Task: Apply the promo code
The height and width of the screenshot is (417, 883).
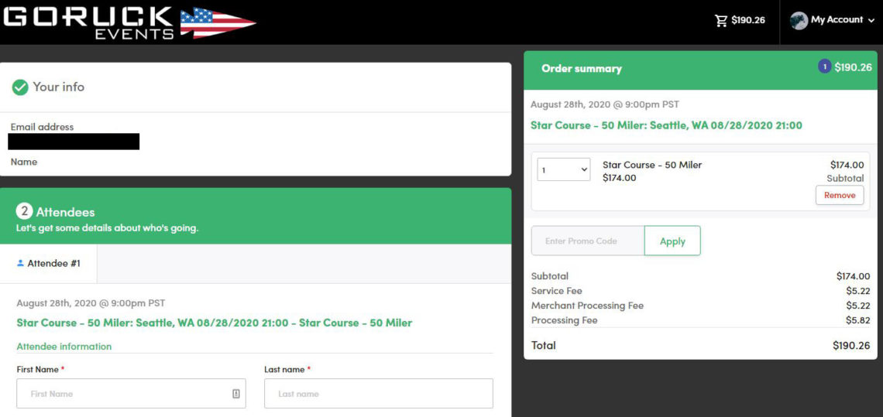Action: [x=672, y=241]
